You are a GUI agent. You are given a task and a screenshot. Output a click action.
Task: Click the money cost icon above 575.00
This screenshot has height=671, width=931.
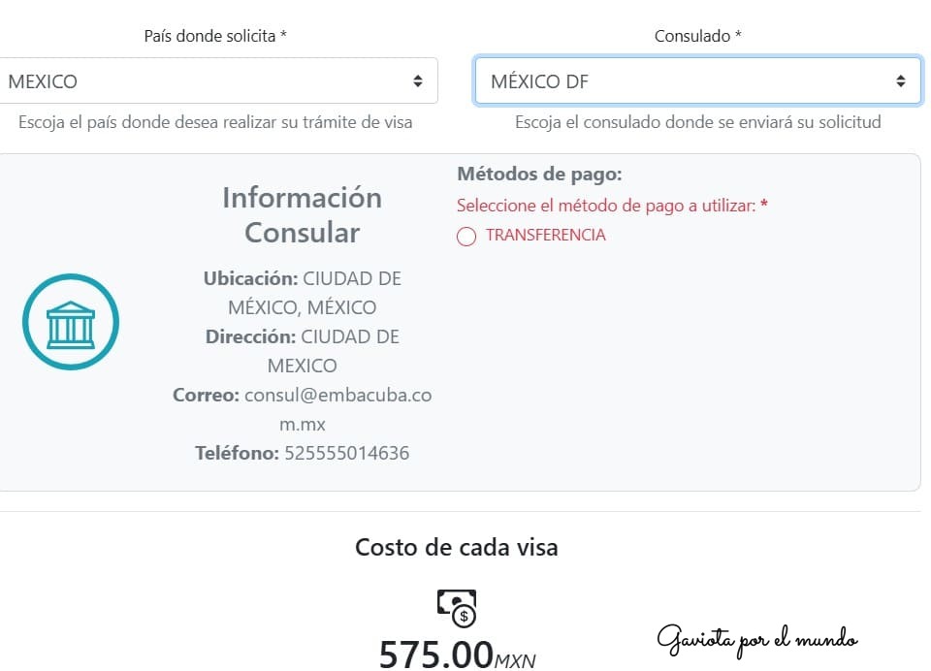tap(456, 604)
